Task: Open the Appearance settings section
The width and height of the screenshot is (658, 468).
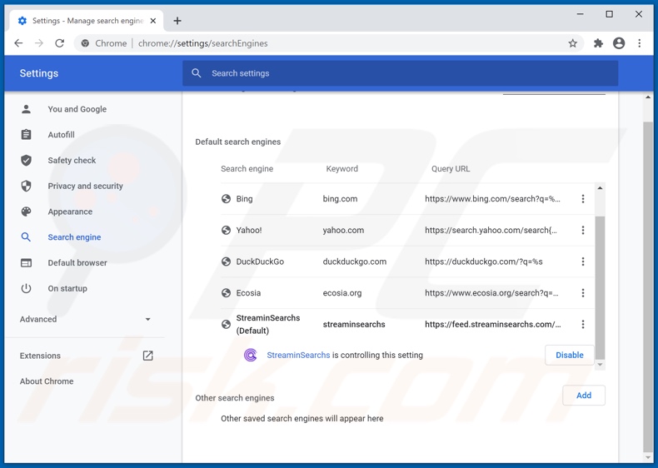Action: point(70,212)
